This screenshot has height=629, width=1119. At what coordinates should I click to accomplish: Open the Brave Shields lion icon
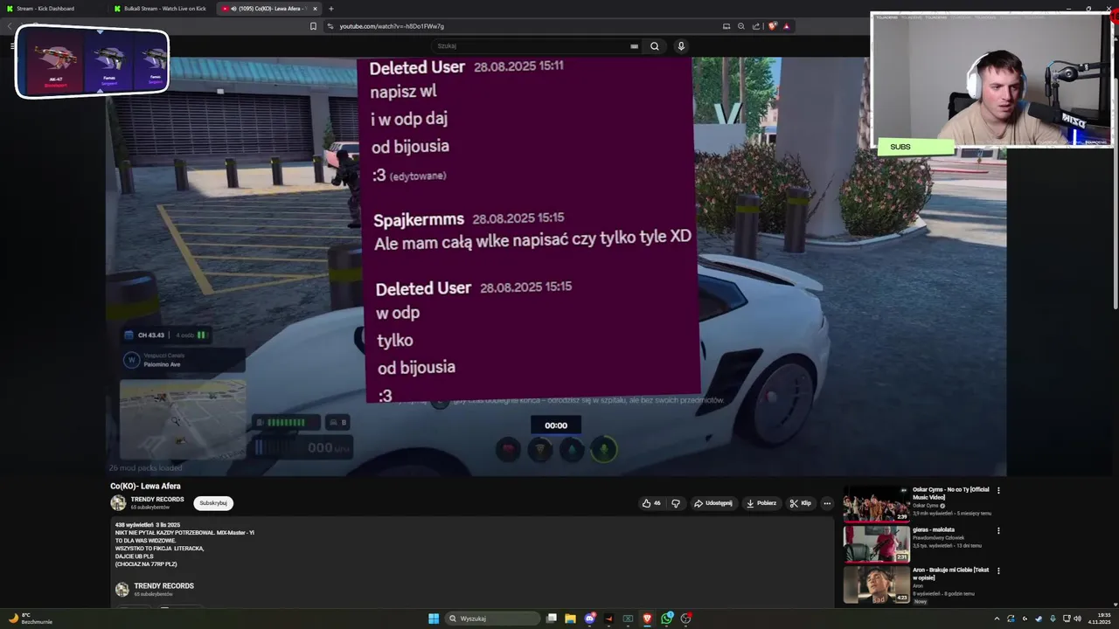773,26
